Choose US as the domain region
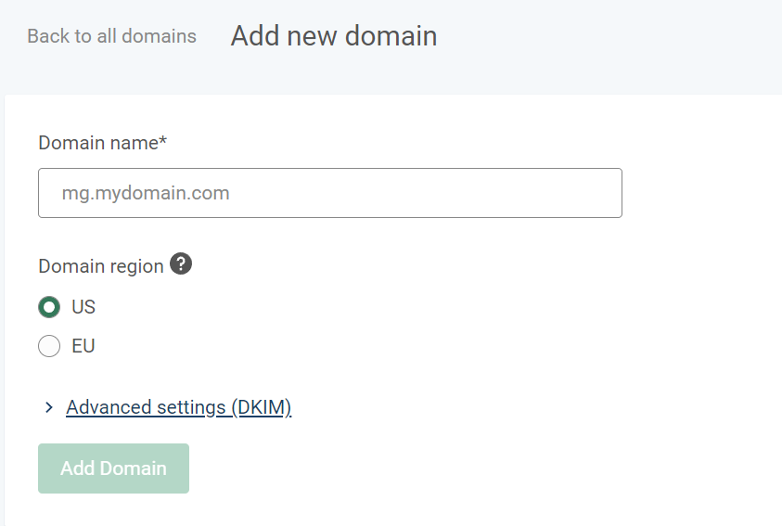This screenshot has width=782, height=526. pyautogui.click(x=49, y=307)
